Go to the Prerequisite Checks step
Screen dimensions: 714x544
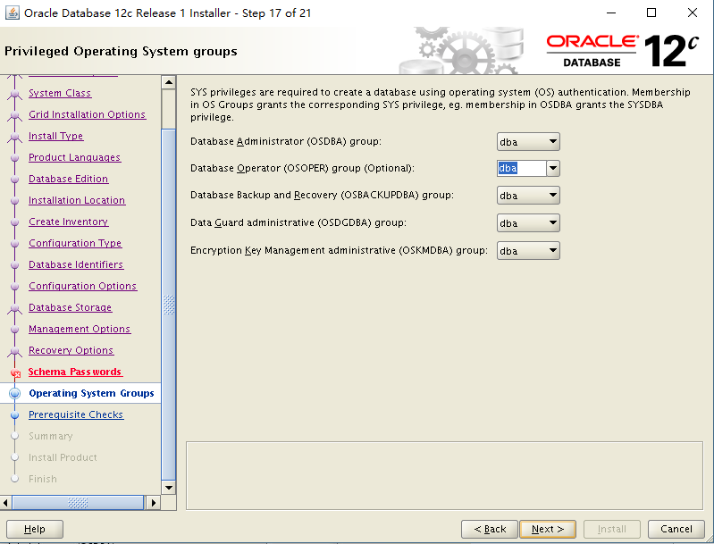click(76, 414)
